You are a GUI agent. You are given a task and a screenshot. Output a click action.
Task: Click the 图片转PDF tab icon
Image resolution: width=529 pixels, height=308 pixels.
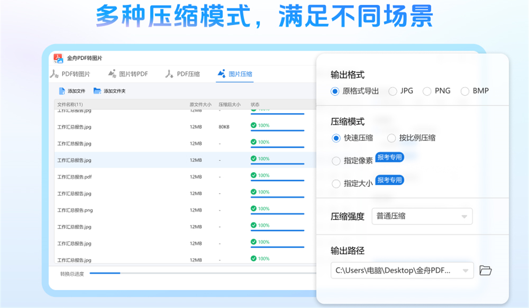tap(112, 74)
